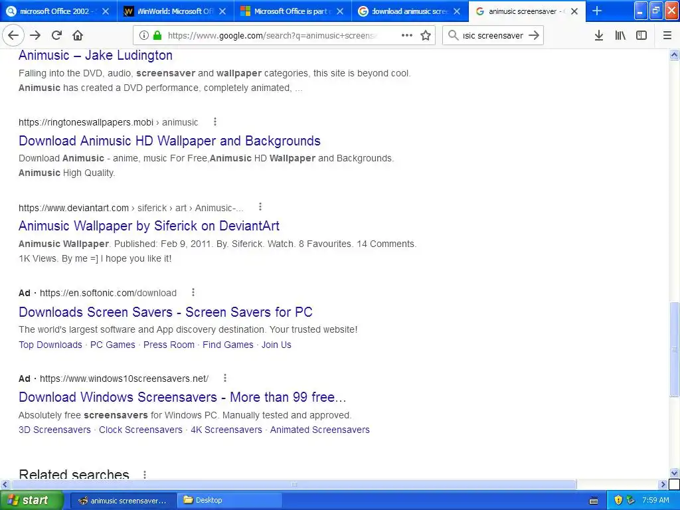Open options for deviantart.com result

260,207
